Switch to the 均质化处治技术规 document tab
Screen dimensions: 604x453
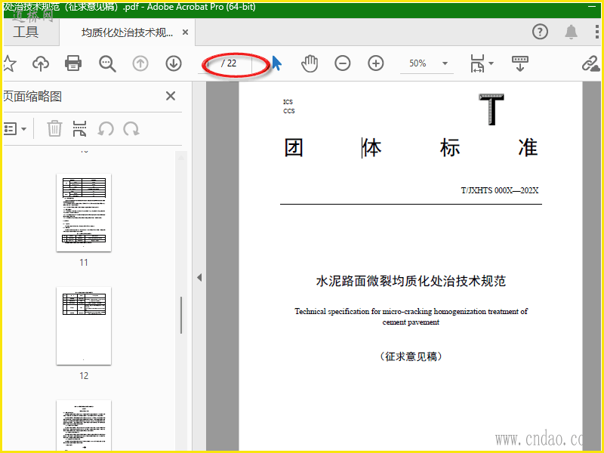point(127,32)
